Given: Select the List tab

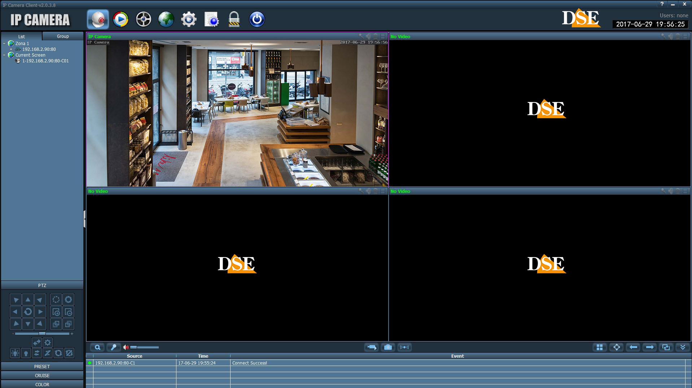Looking at the screenshot, I should pyautogui.click(x=22, y=36).
